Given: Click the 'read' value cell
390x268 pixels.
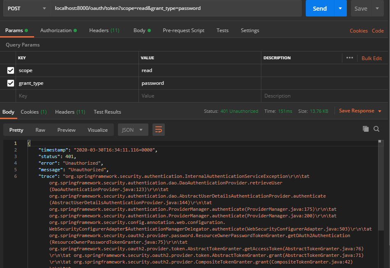Looking at the screenshot, I should 200,70.
